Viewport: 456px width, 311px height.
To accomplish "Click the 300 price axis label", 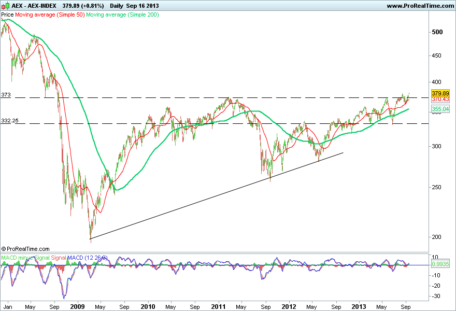I will [436, 146].
